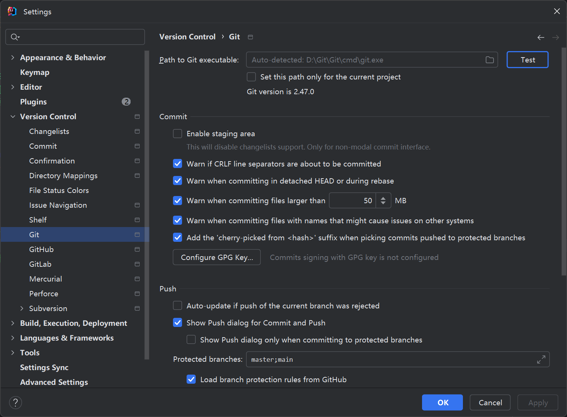Click the back navigation arrow
Viewport: 567px width, 417px height.
[541, 37]
